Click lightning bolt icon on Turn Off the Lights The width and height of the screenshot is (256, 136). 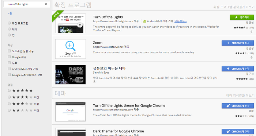pos(252,32)
